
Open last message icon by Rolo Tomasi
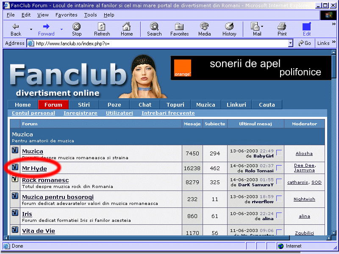point(279,168)
